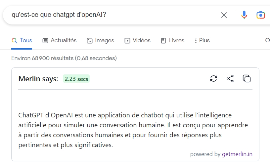
Task: Click the newspaper icon beside Actualités
Action: [x=45, y=41]
